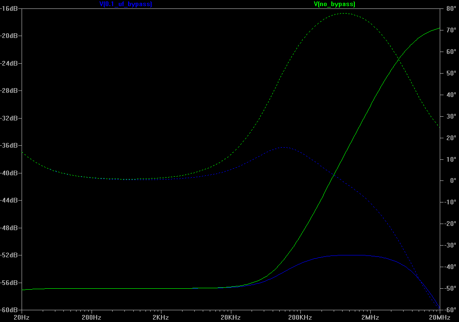Click the 60° phase axis label
459x322 pixels.
(x=451, y=52)
